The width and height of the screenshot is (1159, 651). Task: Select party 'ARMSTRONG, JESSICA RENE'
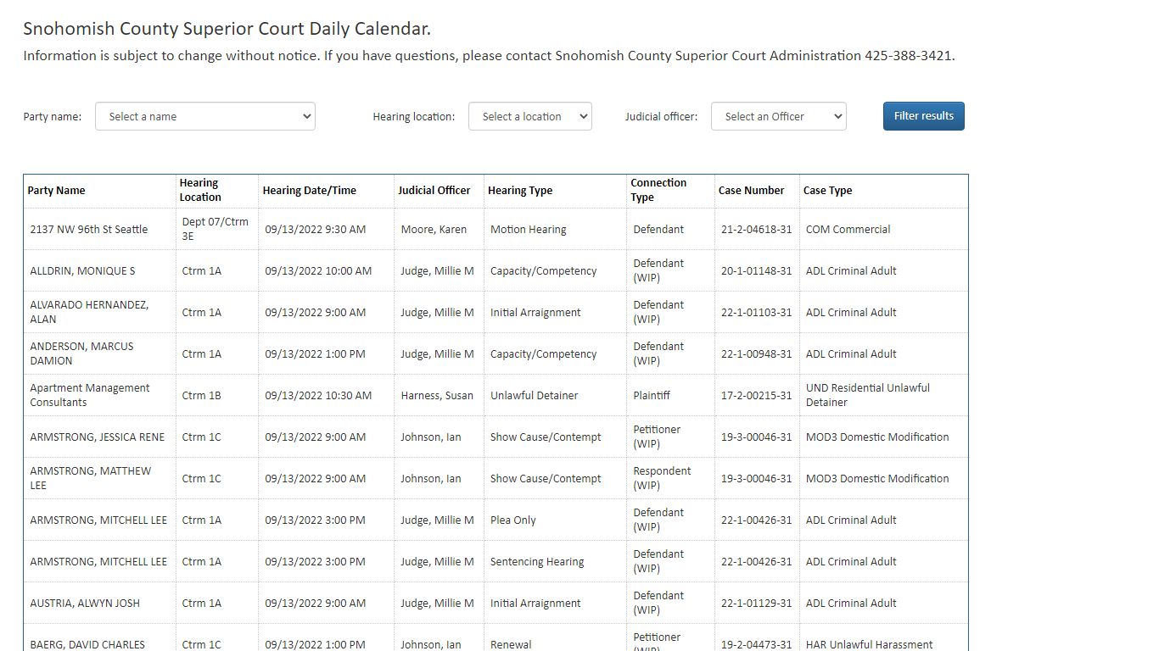pos(98,437)
